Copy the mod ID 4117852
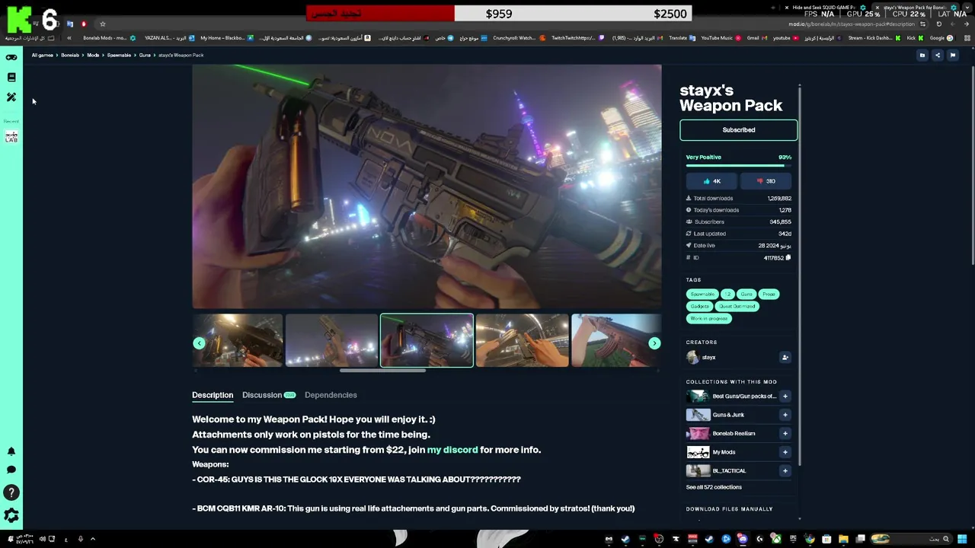Screen dimensions: 975x548 788,257
